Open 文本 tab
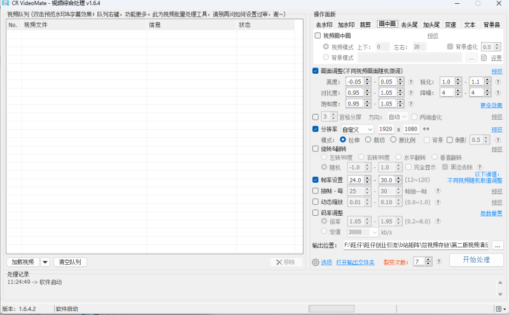The height and width of the screenshot is (315, 509). [470, 25]
